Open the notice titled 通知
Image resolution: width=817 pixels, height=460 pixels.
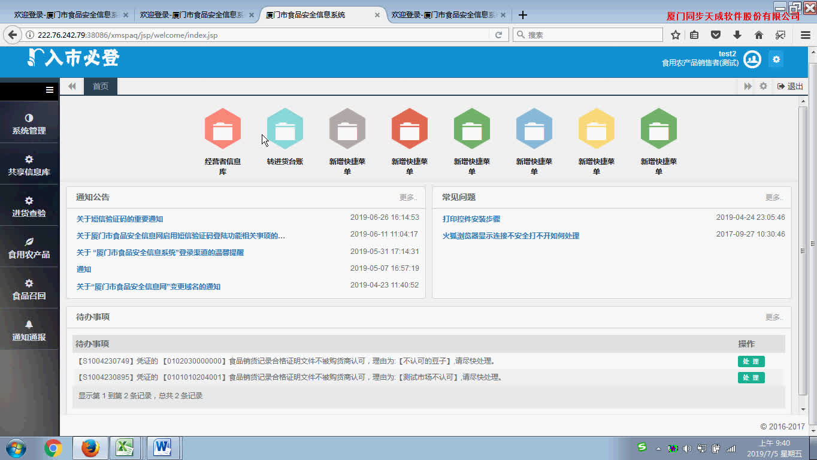point(84,270)
